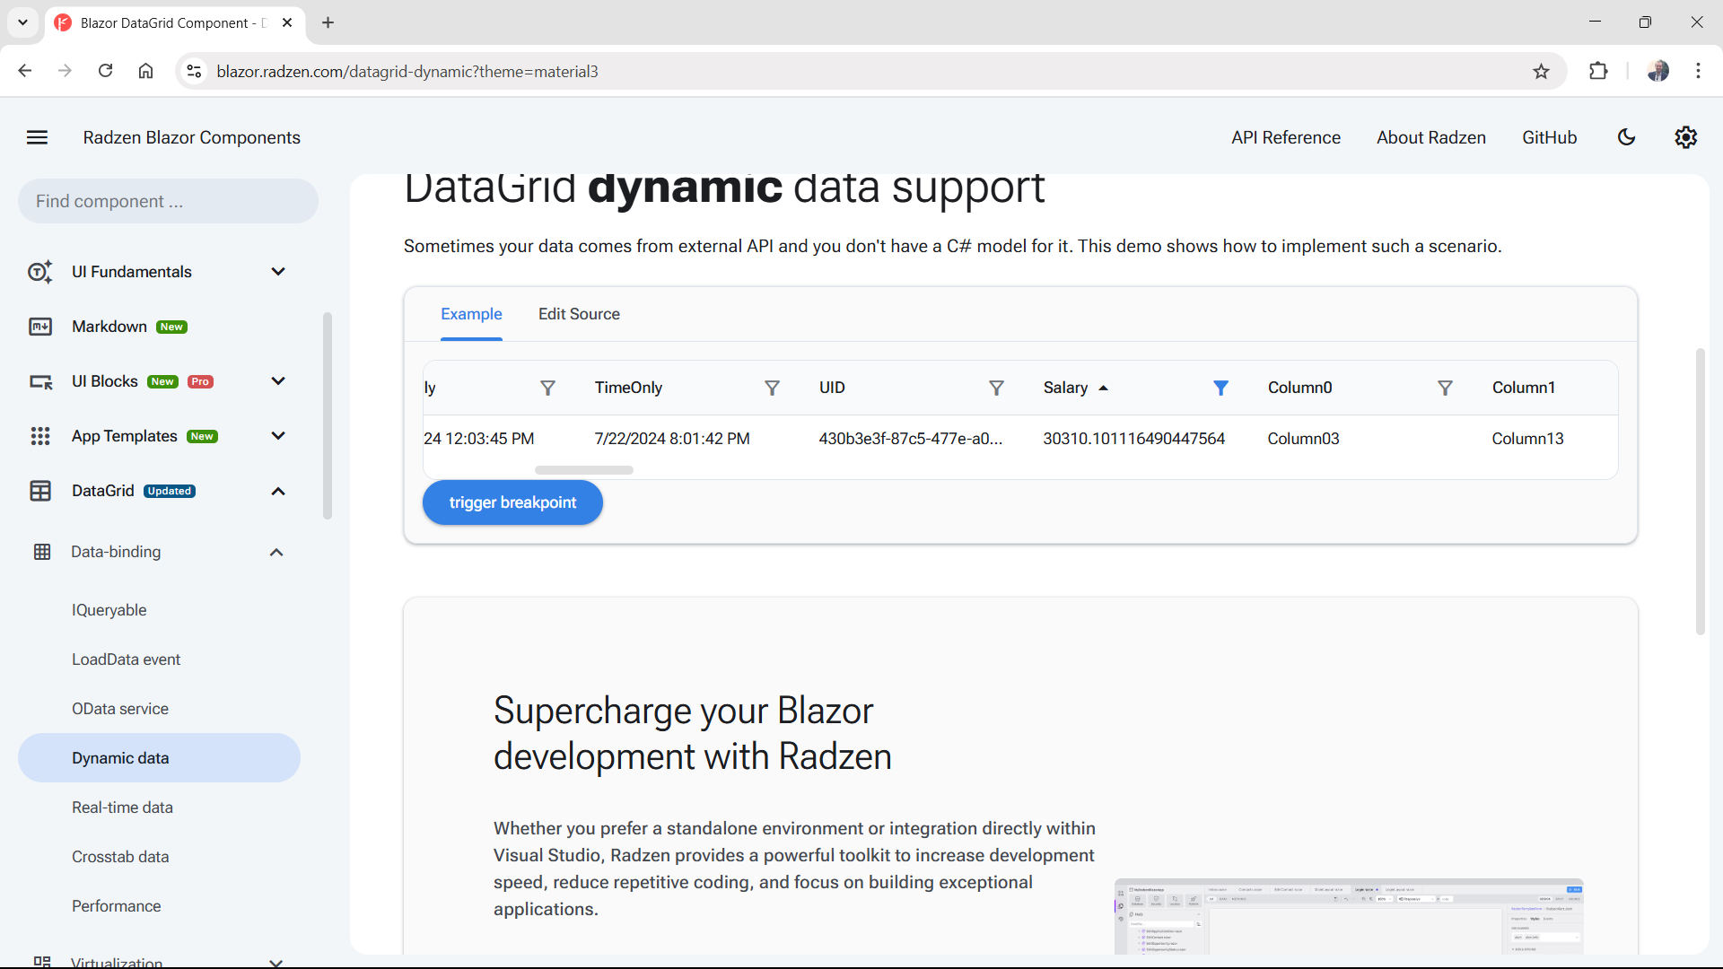1723x969 pixels.
Task: Sort by Column1 header
Action: coord(1523,388)
